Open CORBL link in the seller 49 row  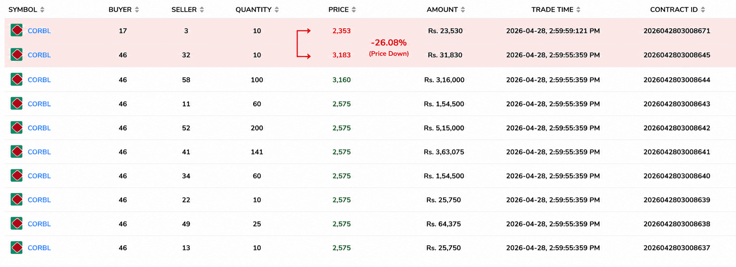[39, 224]
